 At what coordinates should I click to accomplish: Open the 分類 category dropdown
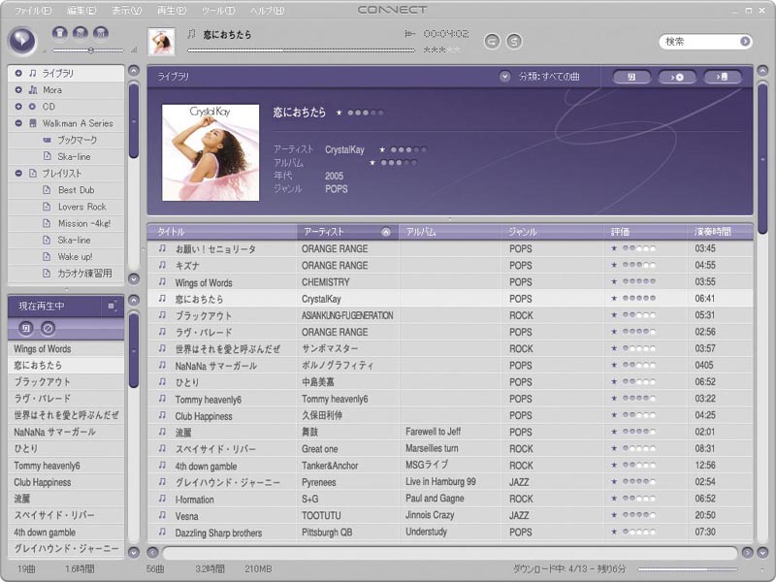[504, 76]
